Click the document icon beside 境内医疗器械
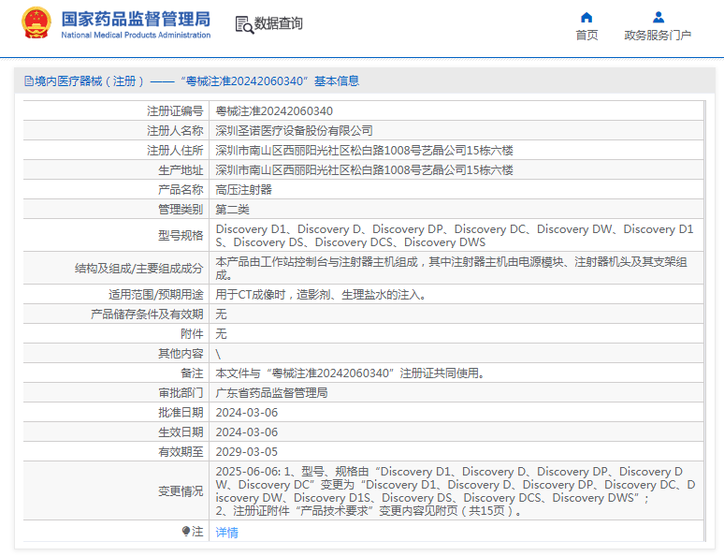724x556 pixels. click(x=29, y=81)
